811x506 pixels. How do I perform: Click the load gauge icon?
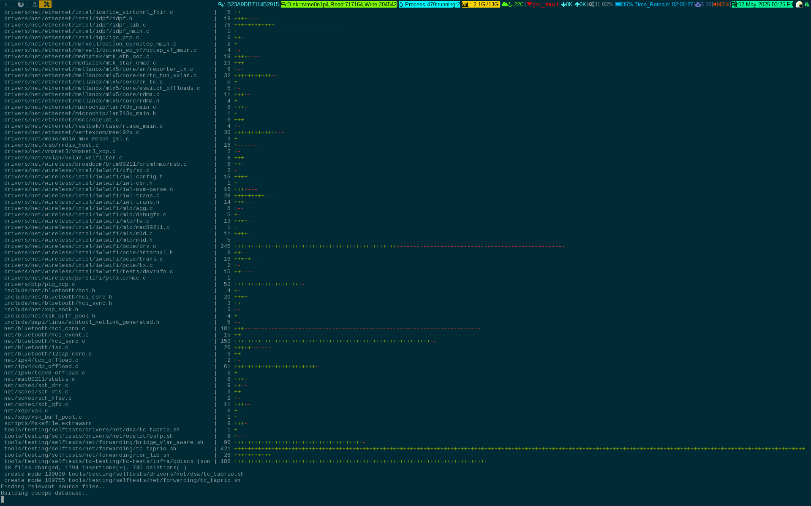click(698, 4)
